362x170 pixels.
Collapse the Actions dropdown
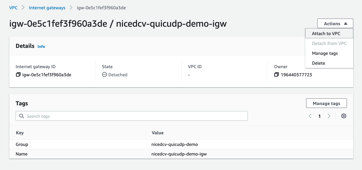tap(335, 23)
